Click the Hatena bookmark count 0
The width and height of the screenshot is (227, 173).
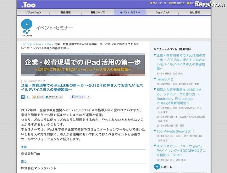[28, 97]
